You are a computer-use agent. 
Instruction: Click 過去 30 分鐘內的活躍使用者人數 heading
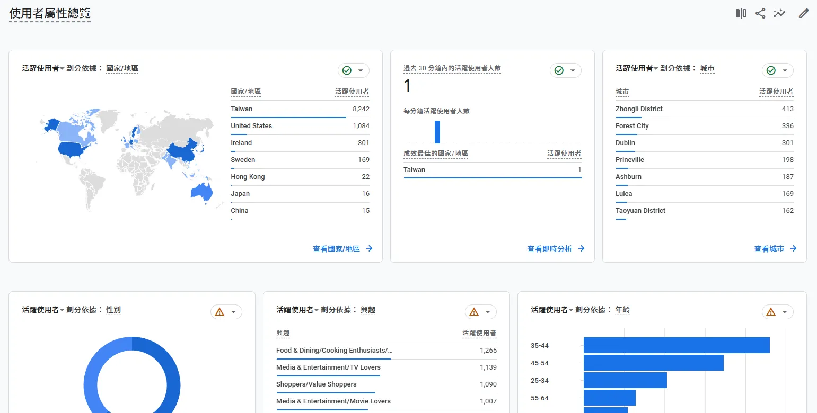[x=452, y=68]
